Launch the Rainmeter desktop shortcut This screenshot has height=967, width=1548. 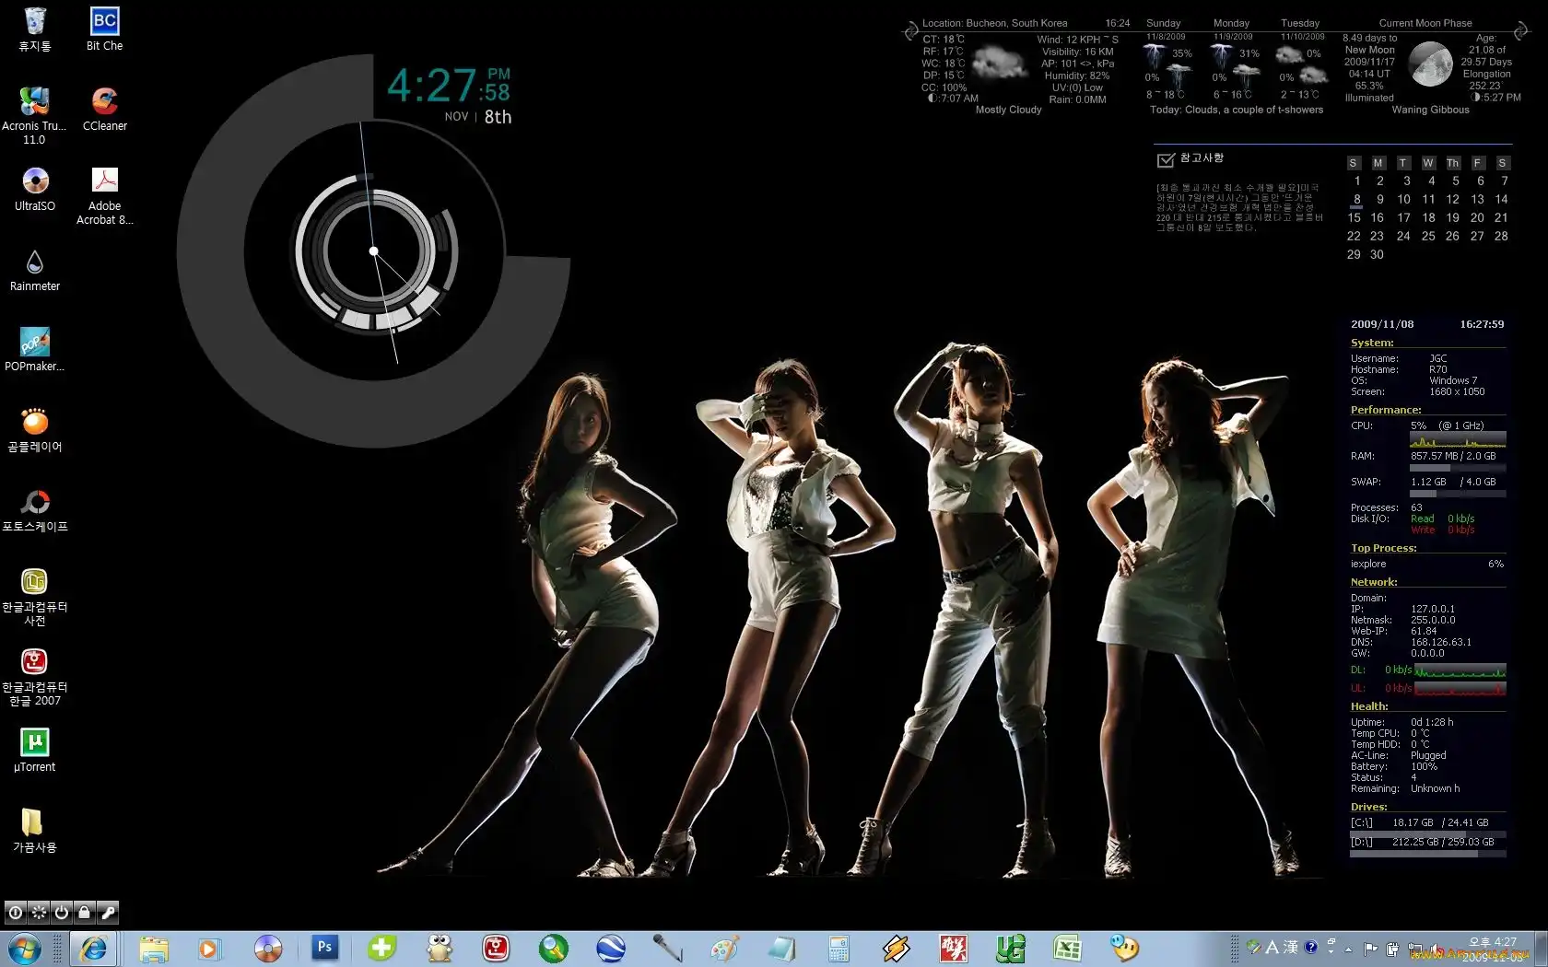tap(35, 262)
